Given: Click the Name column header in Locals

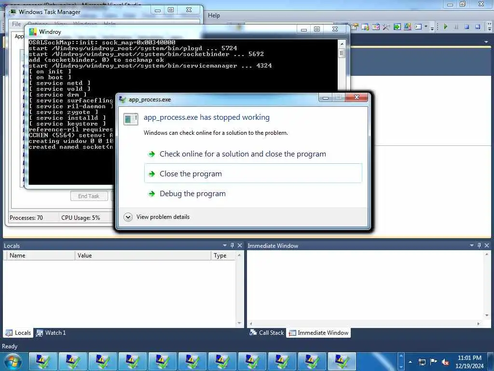Looking at the screenshot, I should 41,256.
